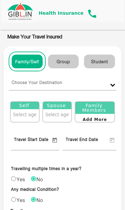The image size is (125, 210).
Task: Select the Family/Self tab
Action: 27,62
